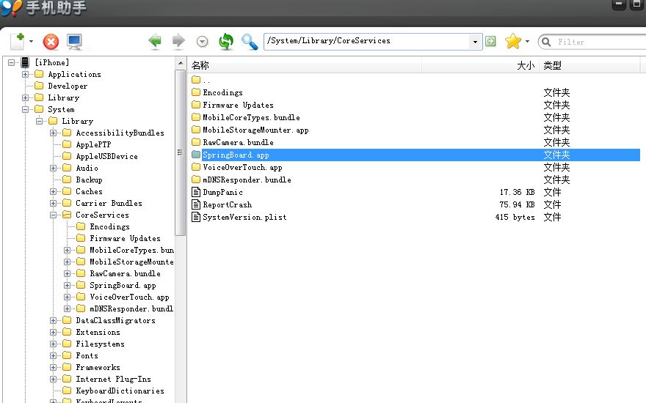Go back with green left arrow
Image resolution: width=646 pixels, height=403 pixels.
155,42
